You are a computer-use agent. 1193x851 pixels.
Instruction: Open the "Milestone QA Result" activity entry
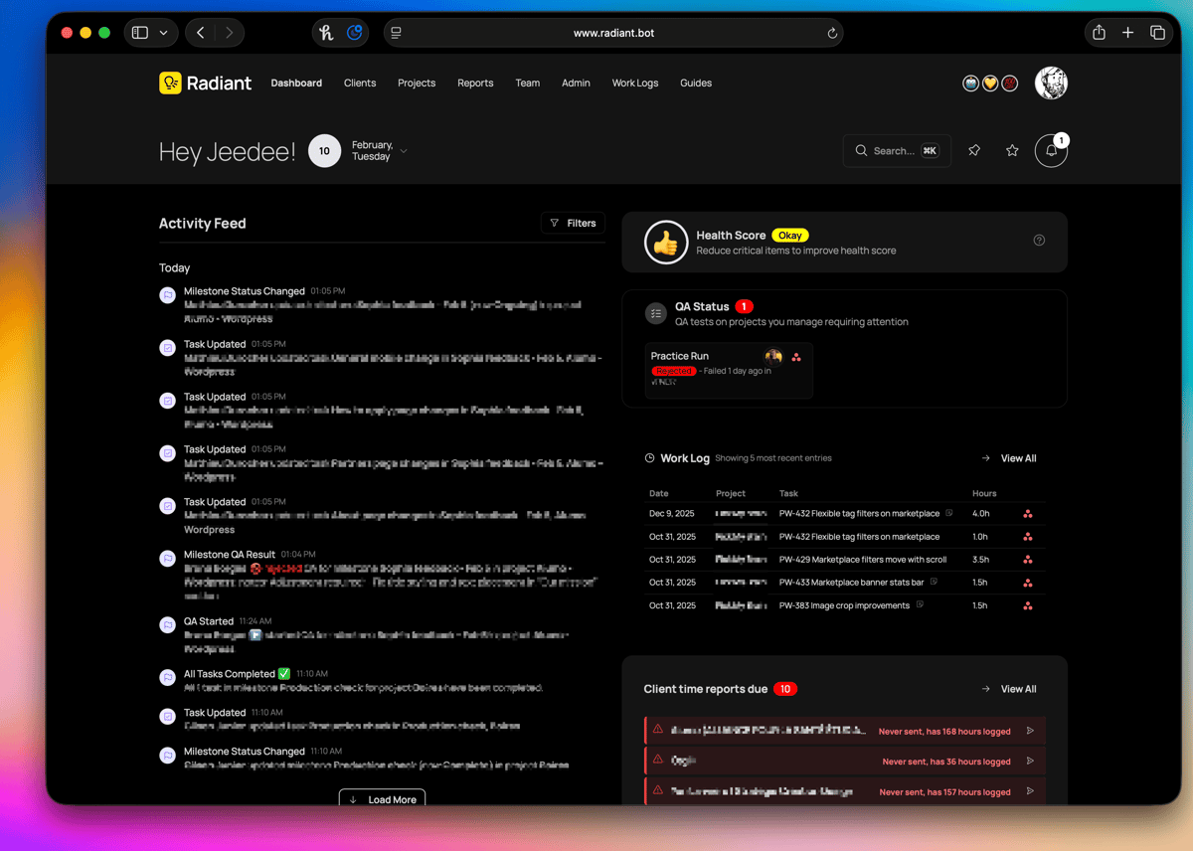383,575
